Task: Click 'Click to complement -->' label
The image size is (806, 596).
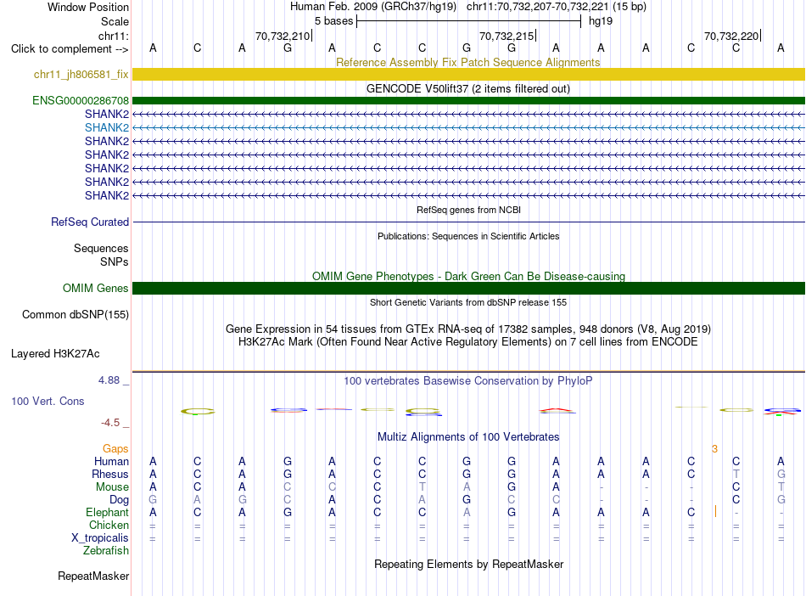Action: 70,49
